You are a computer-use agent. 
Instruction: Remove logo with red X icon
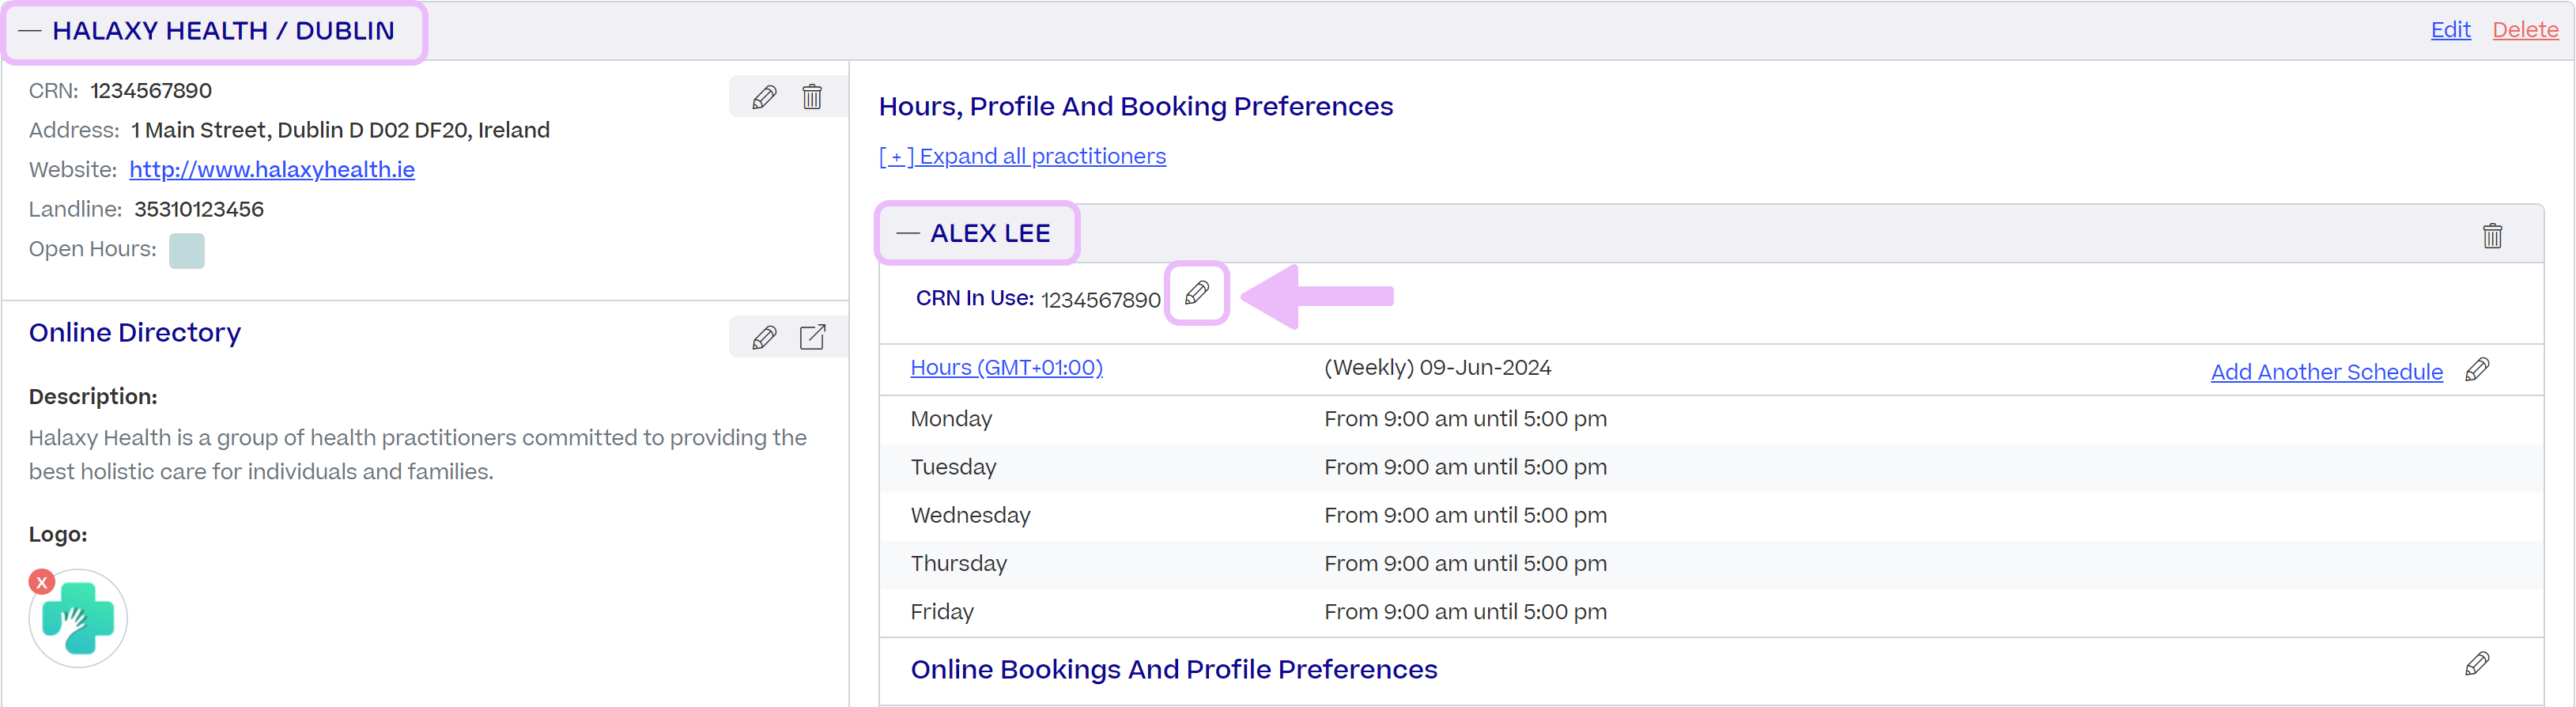click(42, 582)
